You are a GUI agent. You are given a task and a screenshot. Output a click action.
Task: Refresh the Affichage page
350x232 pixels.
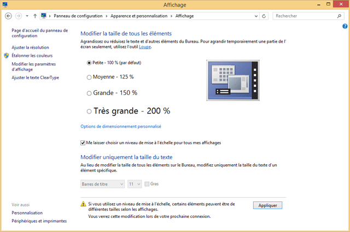tap(265, 16)
